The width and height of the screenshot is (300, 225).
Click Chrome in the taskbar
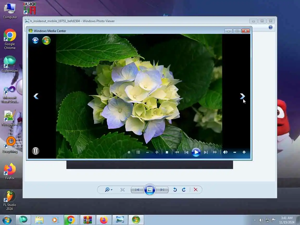click(71, 220)
